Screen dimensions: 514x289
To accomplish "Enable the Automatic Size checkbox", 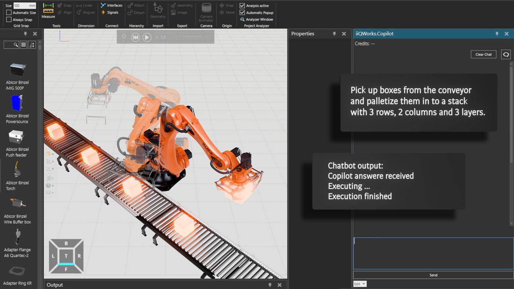I will (x=8, y=12).
